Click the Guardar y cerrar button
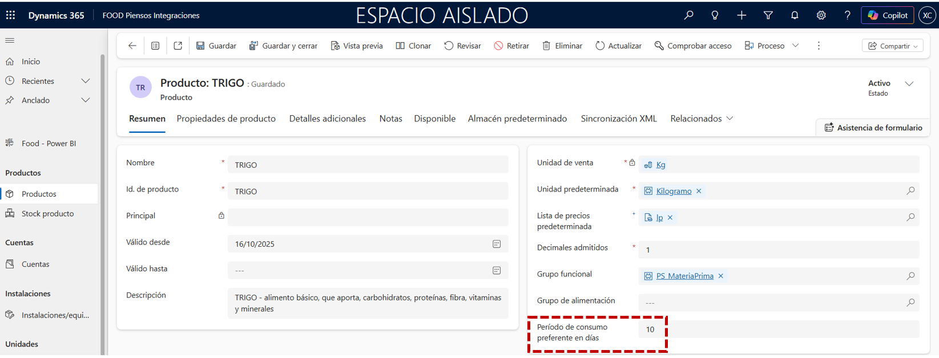The height and width of the screenshot is (358, 939). point(283,46)
